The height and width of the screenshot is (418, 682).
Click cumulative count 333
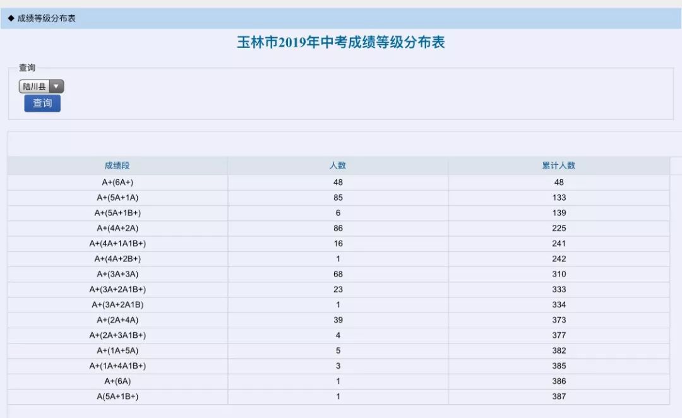[x=559, y=289]
